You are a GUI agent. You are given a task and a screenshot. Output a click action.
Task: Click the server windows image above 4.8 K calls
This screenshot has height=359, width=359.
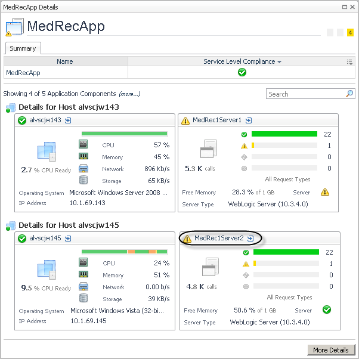(211, 267)
